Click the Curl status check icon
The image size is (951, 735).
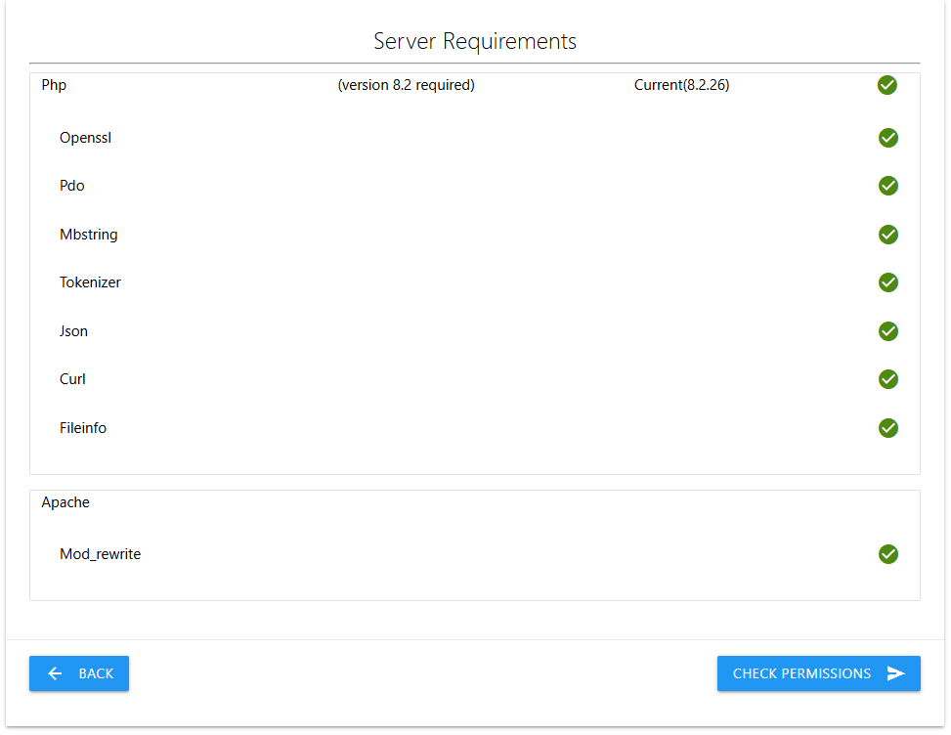pyautogui.click(x=887, y=379)
